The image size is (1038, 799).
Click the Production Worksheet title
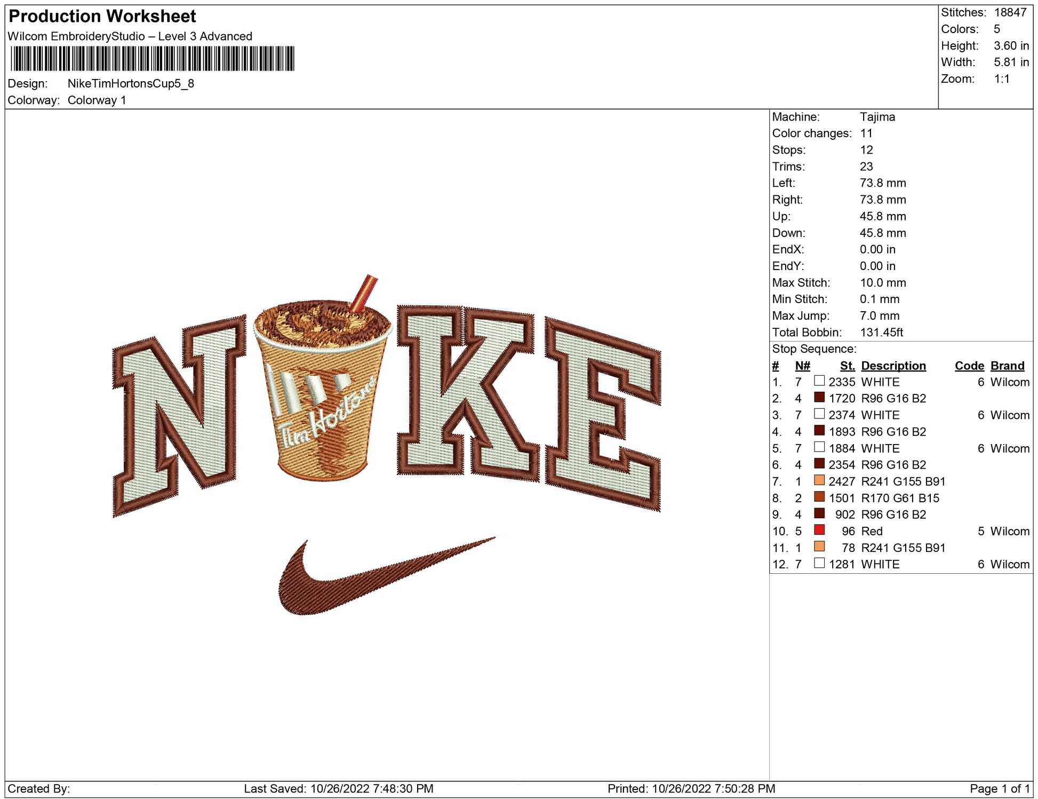(x=102, y=16)
